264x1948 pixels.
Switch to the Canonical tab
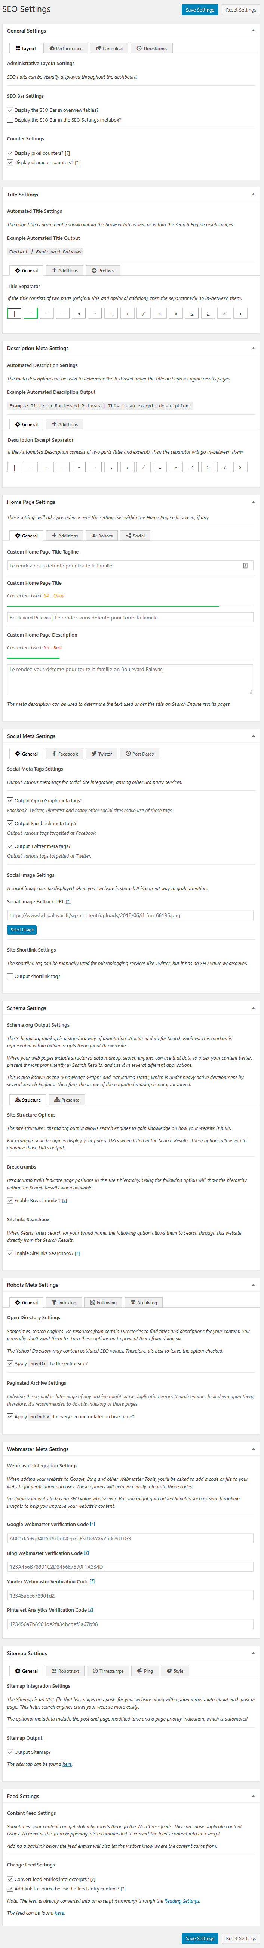coord(109,48)
